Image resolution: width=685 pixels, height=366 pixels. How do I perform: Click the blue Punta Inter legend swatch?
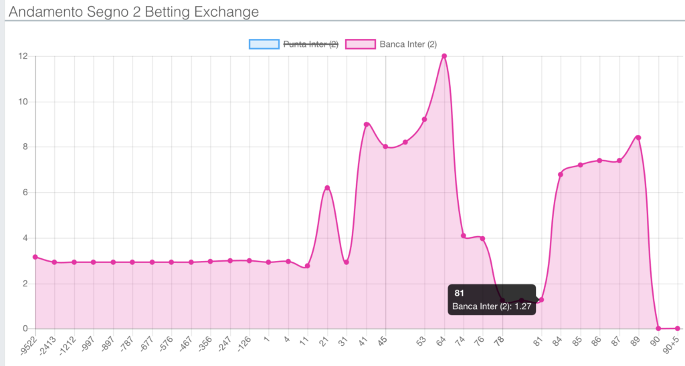[x=264, y=44]
